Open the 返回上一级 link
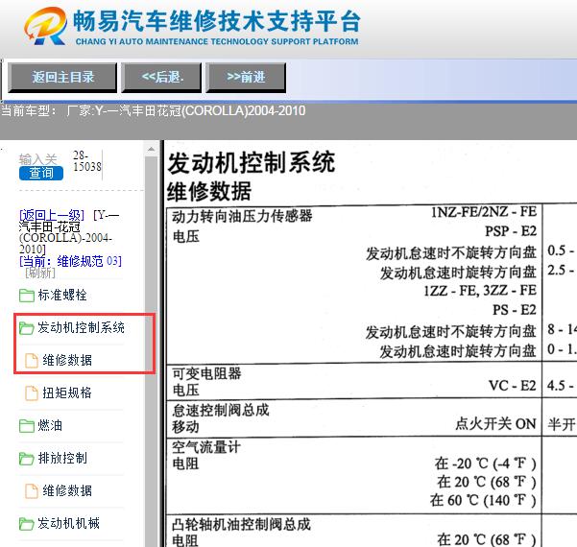The width and height of the screenshot is (577, 547). [52, 214]
